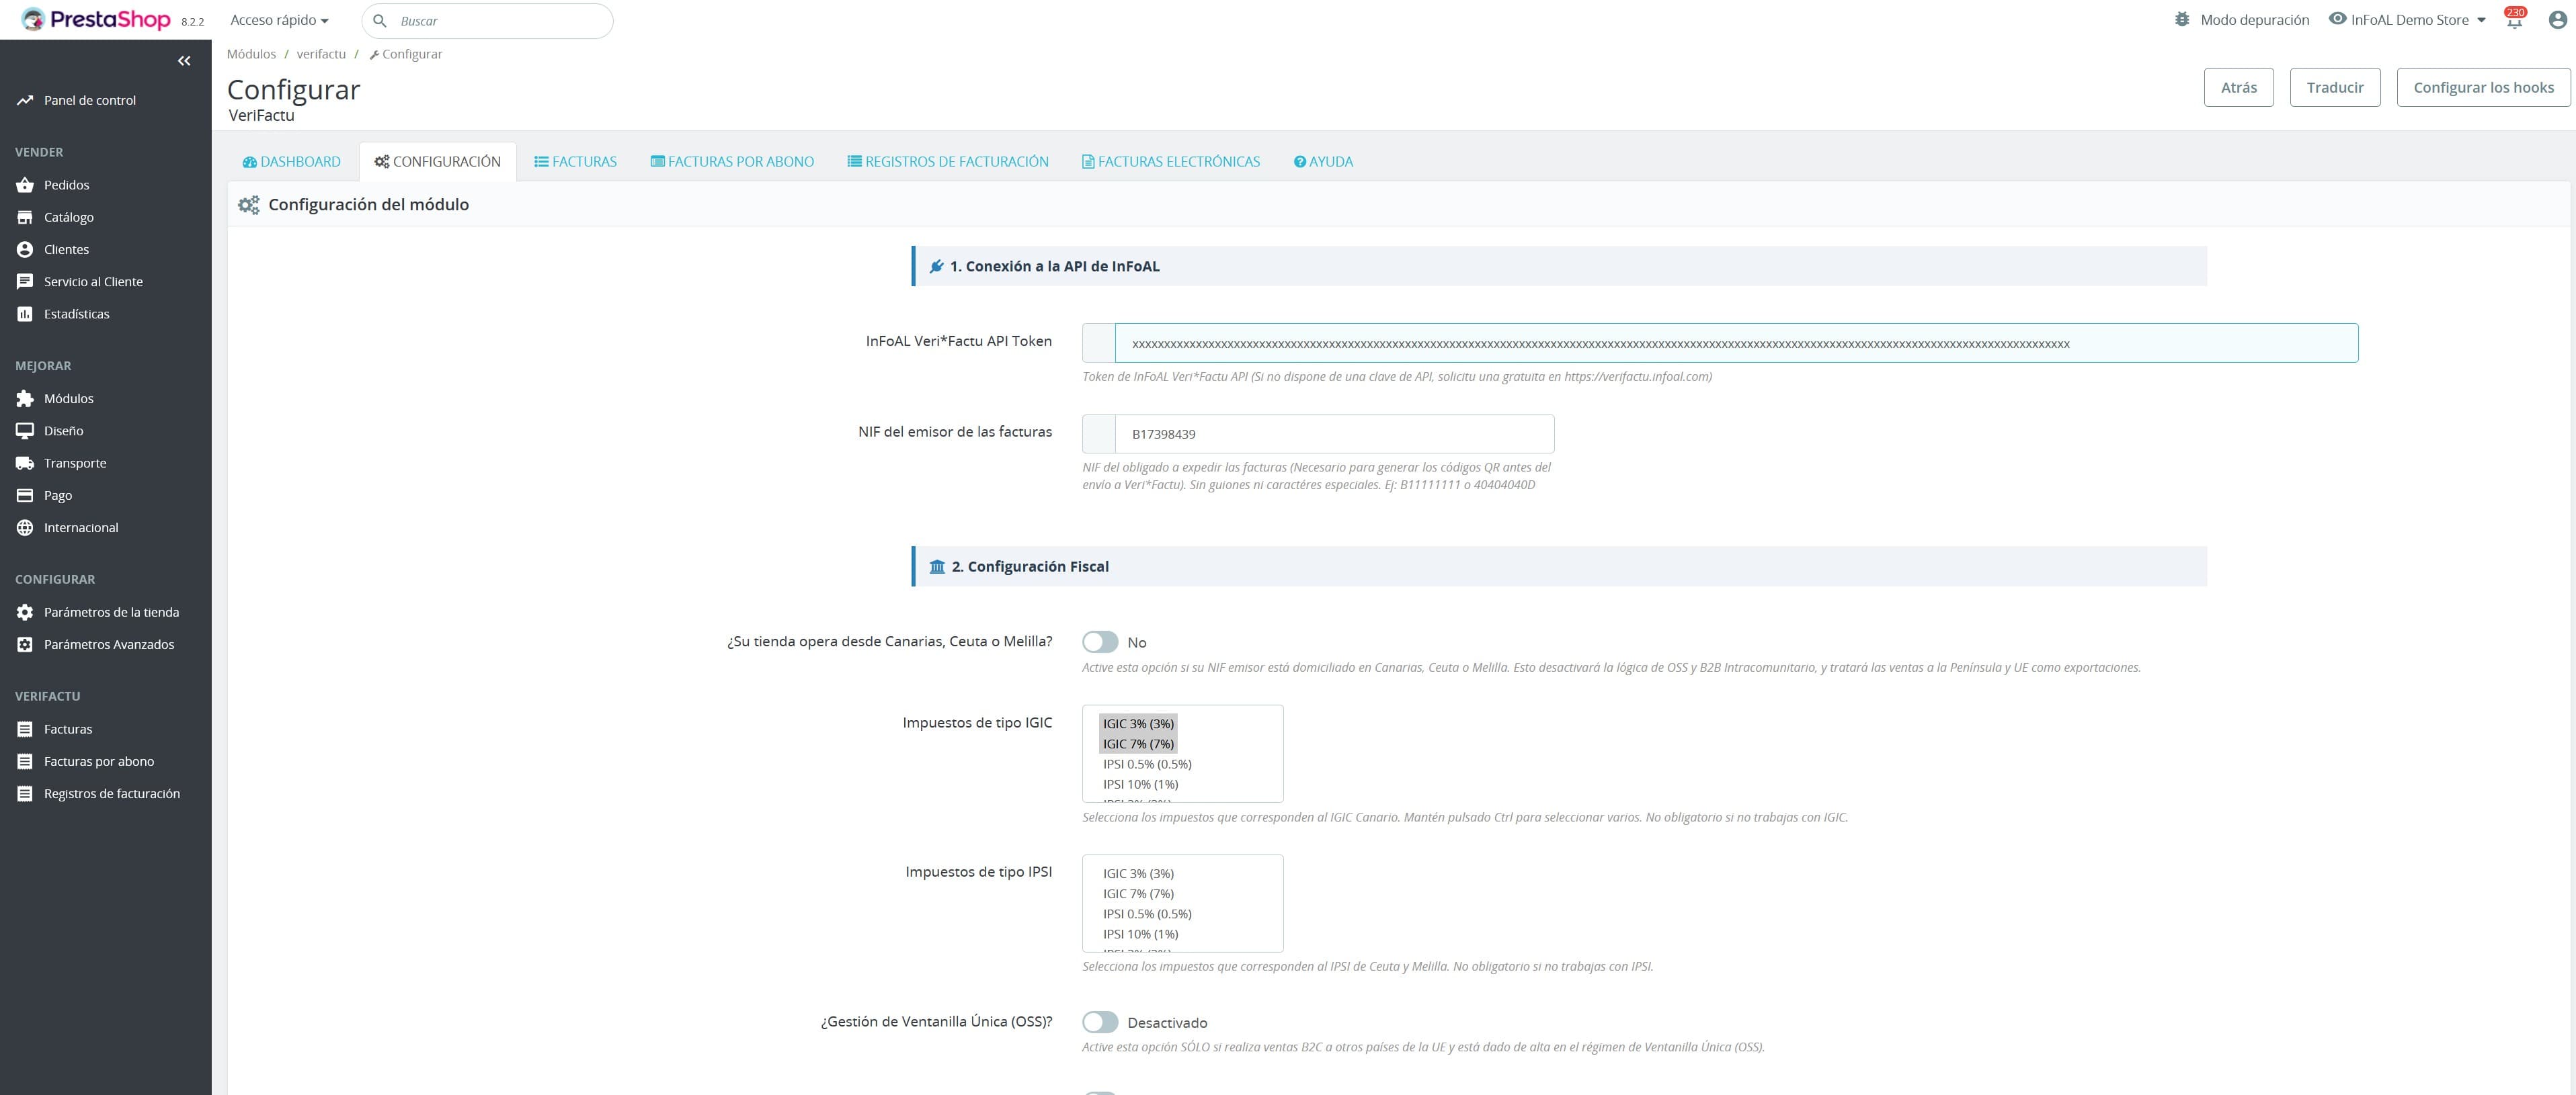Image resolution: width=2576 pixels, height=1095 pixels.
Task: Open Estadísticas from the sidebar
Action: tap(76, 313)
